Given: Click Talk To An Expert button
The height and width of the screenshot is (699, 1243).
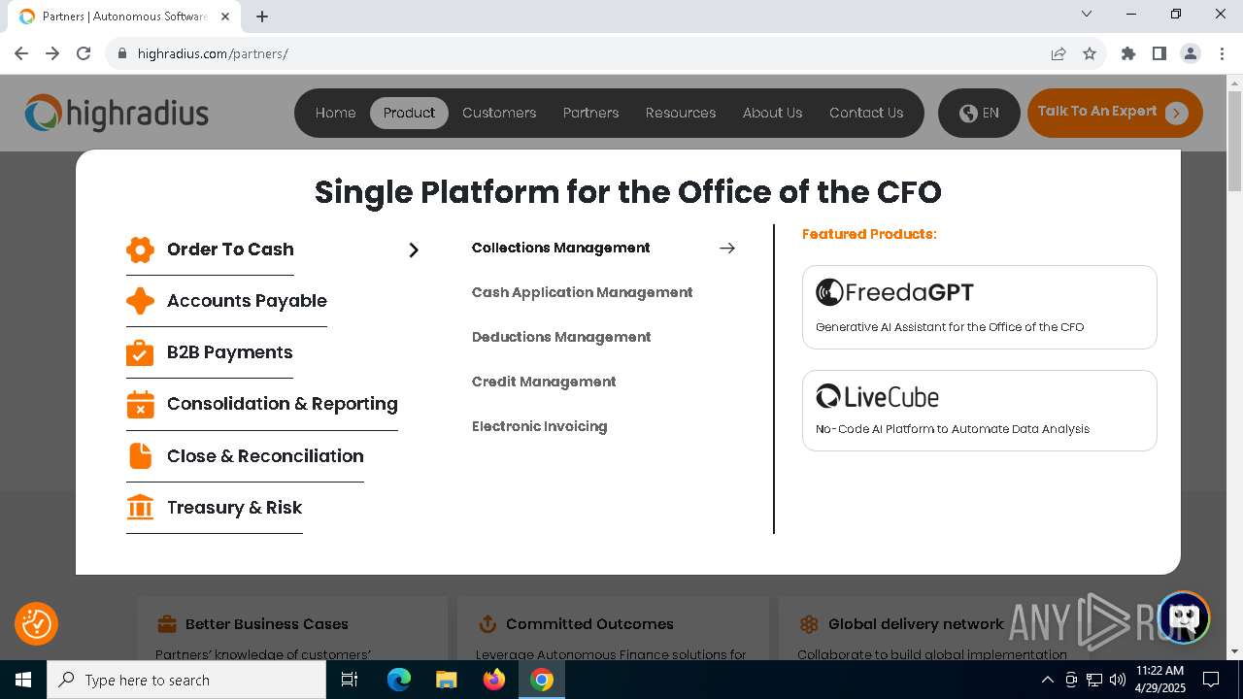Looking at the screenshot, I should pos(1115,113).
